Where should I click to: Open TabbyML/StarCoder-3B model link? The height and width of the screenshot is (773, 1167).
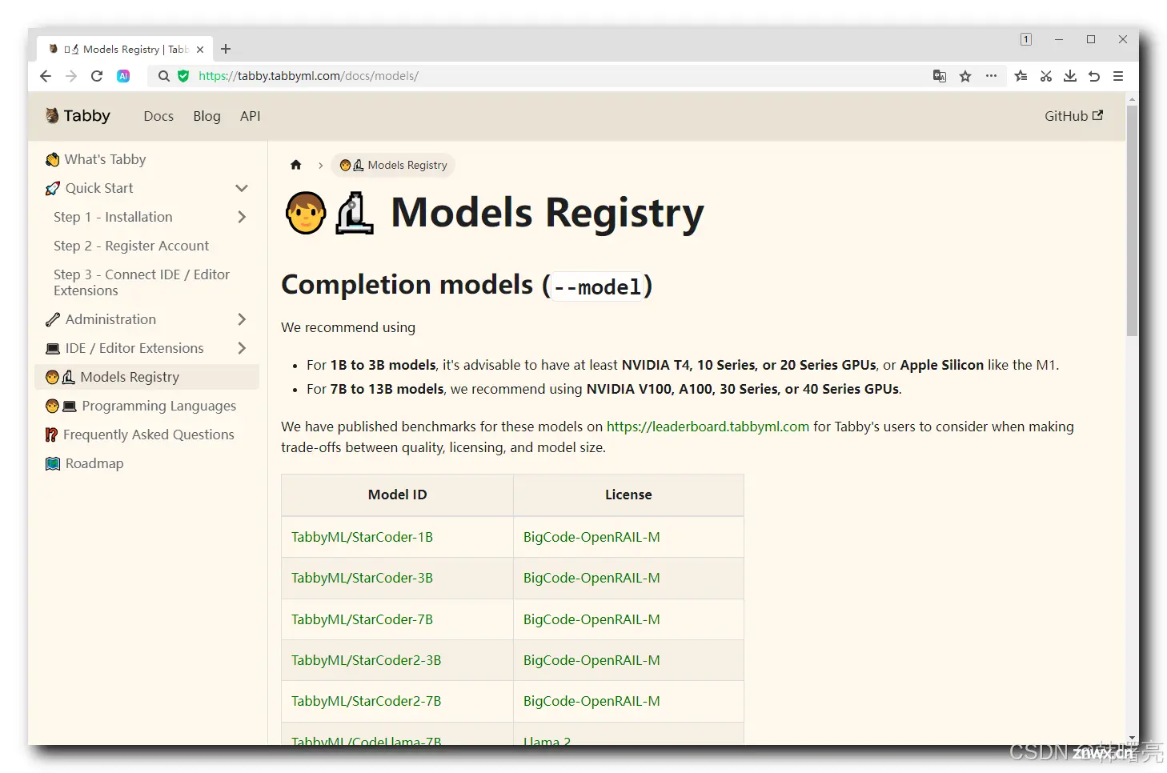click(x=362, y=578)
